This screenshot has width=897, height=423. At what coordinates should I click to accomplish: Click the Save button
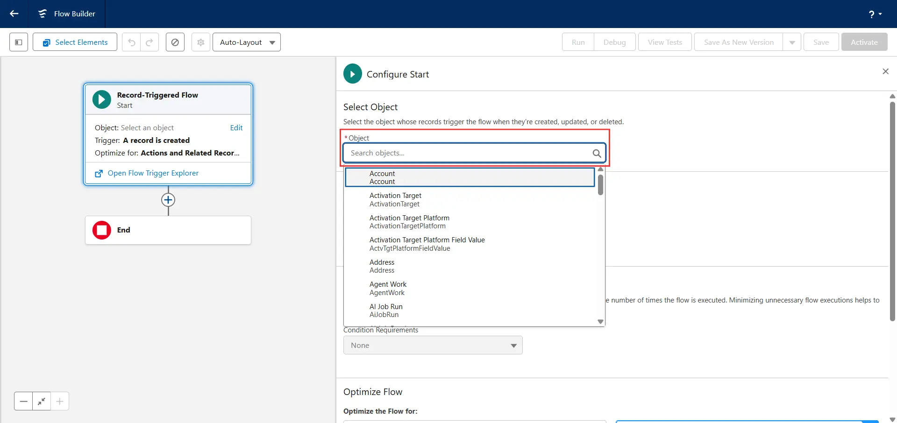(821, 42)
